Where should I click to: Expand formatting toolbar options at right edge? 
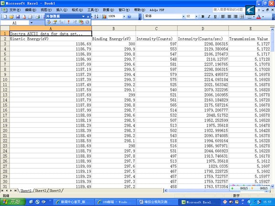pos(273,17)
